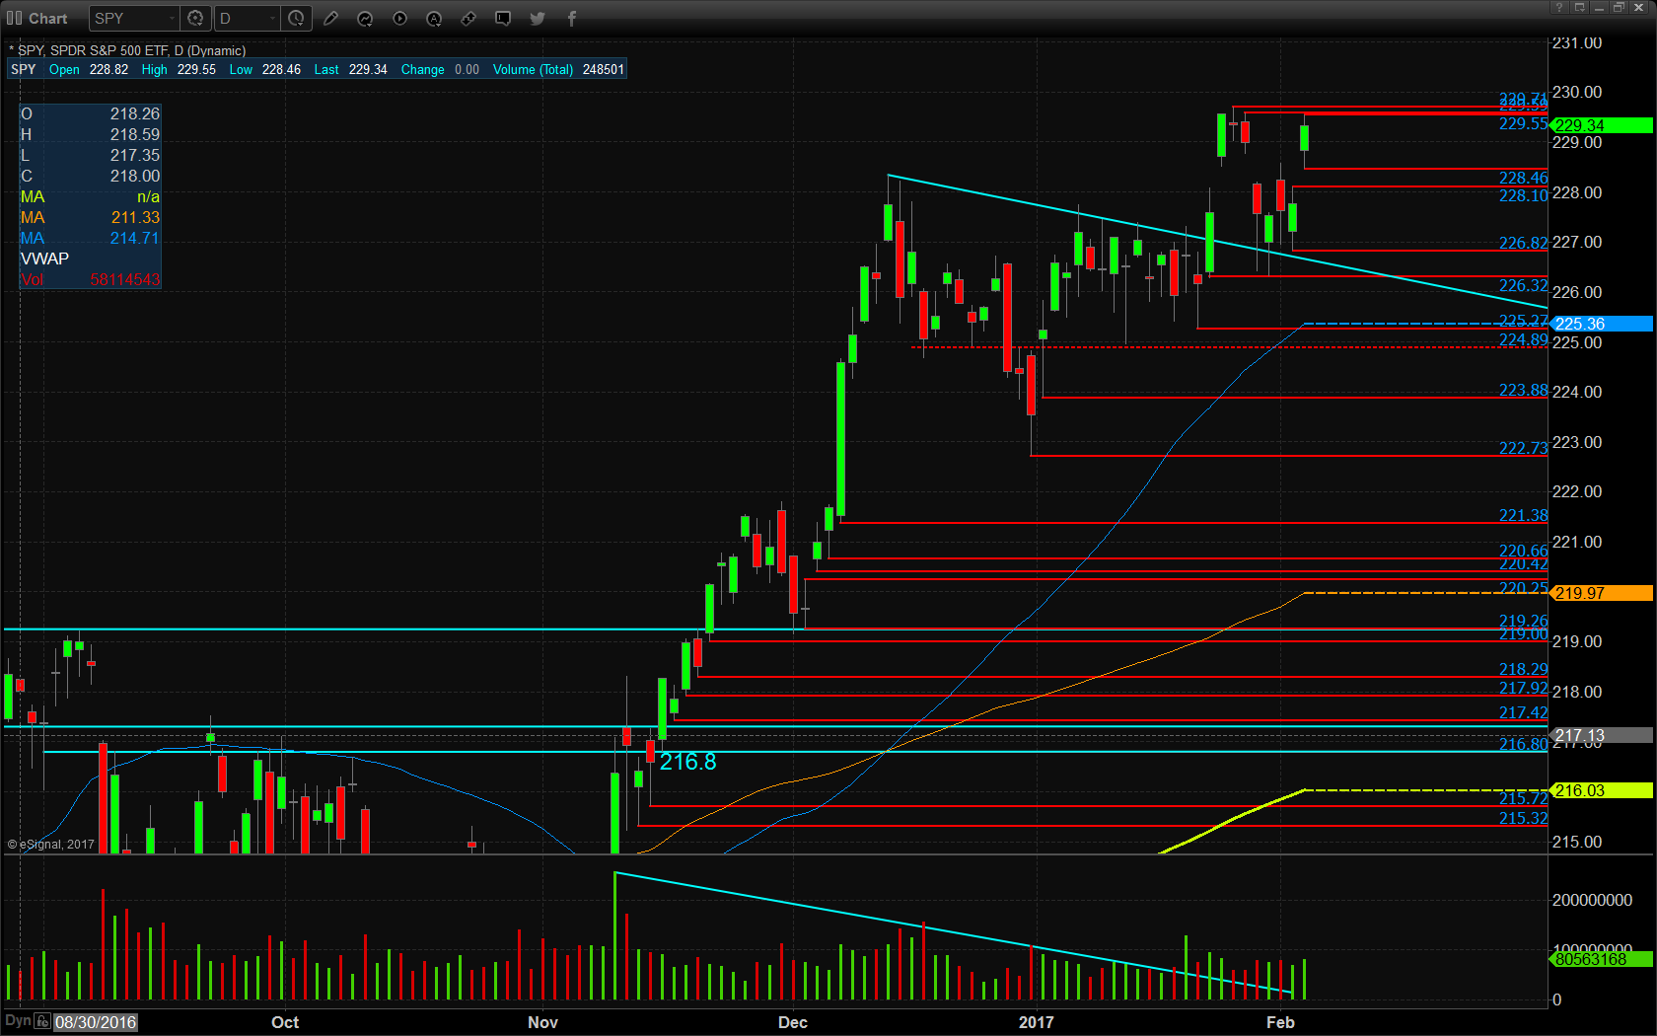
Task: Select the pencil drawing tool
Action: point(330,18)
